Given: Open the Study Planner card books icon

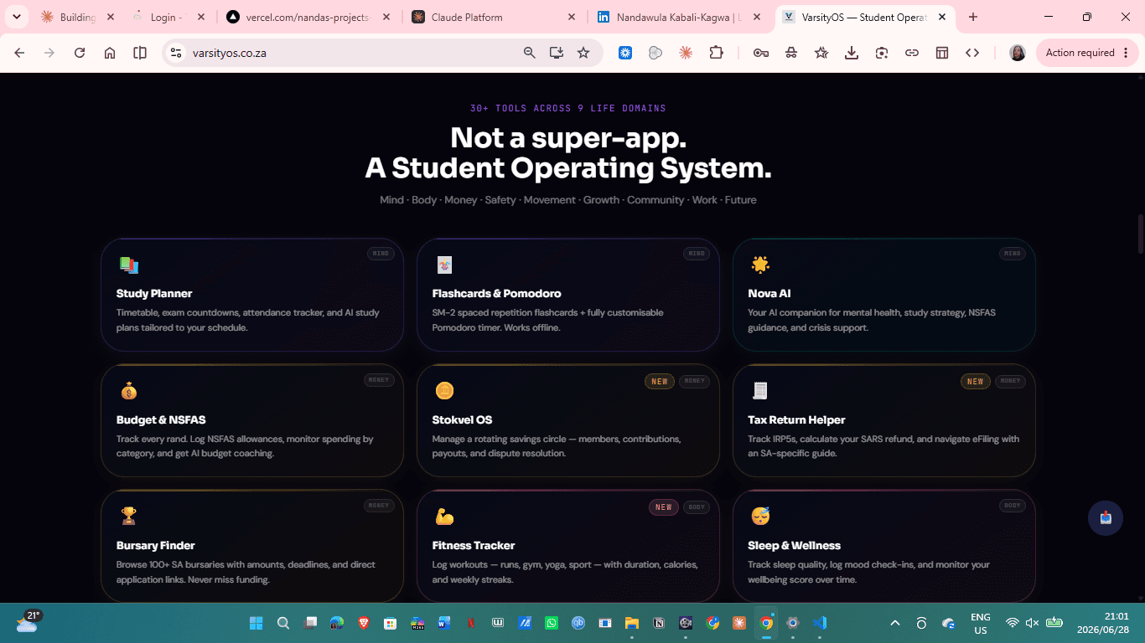Looking at the screenshot, I should 128,265.
